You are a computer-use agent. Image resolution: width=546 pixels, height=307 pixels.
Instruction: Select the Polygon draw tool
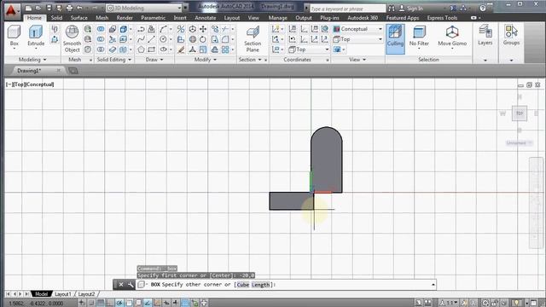point(141,49)
